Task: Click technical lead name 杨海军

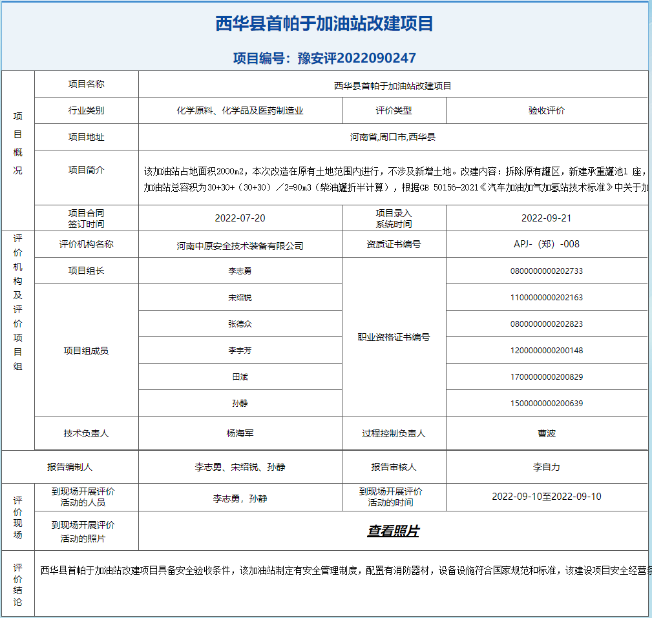Action: coord(240,433)
